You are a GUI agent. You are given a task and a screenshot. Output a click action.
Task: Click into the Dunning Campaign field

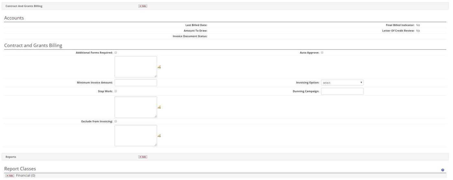tap(342, 91)
